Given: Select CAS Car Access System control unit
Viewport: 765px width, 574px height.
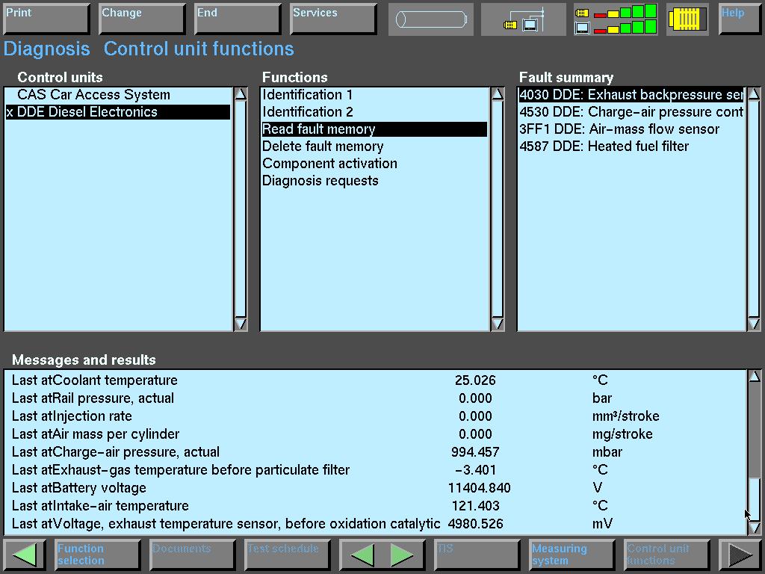Looking at the screenshot, I should [93, 95].
